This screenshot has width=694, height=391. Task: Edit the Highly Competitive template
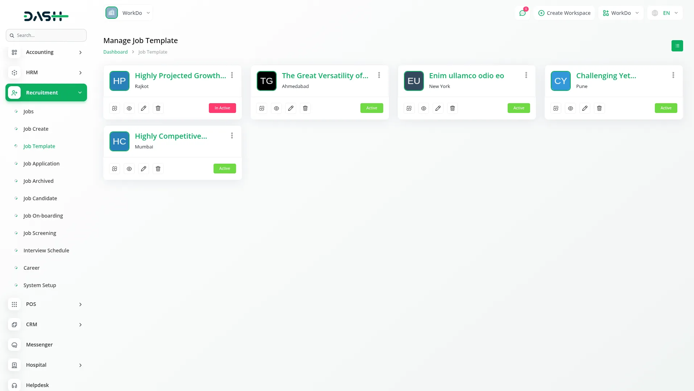pyautogui.click(x=144, y=169)
